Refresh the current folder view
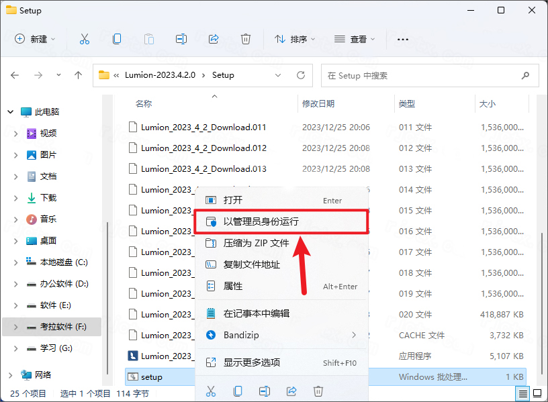Viewport: 548px width, 402px height. pos(301,75)
